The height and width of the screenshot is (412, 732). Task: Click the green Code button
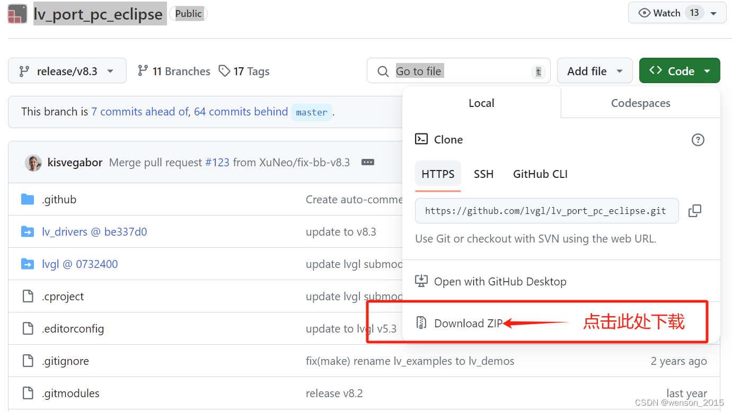pos(680,71)
